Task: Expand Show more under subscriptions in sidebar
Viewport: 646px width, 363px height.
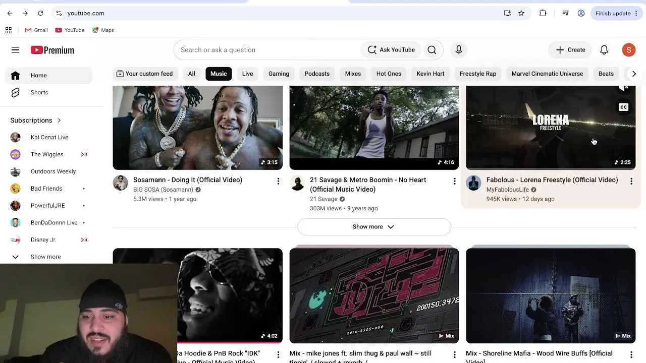Action: [x=49, y=257]
